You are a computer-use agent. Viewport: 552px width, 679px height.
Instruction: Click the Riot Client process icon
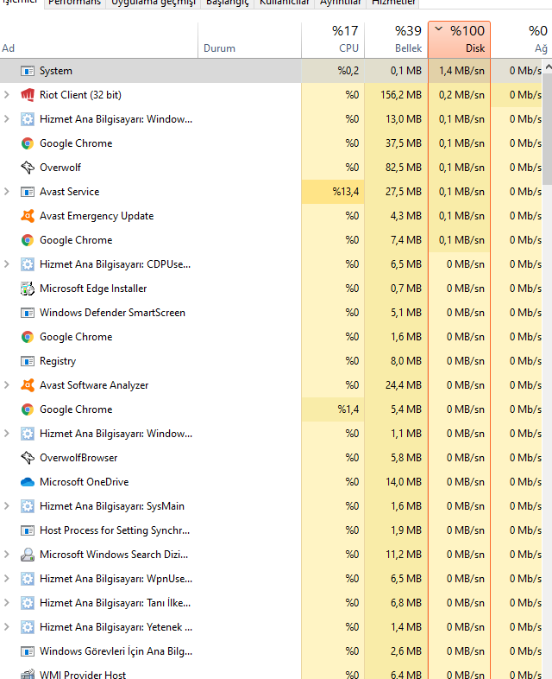[28, 95]
